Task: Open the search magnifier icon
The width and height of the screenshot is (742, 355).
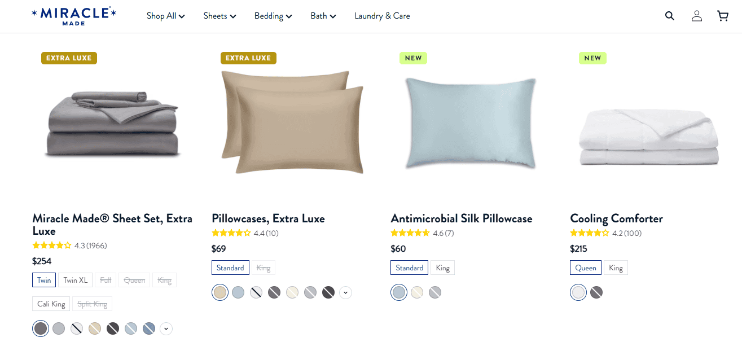Action: click(x=670, y=16)
